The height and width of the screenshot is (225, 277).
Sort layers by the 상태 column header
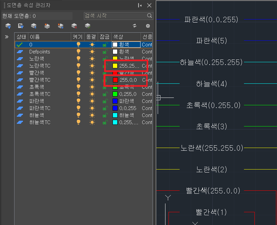tap(21, 37)
